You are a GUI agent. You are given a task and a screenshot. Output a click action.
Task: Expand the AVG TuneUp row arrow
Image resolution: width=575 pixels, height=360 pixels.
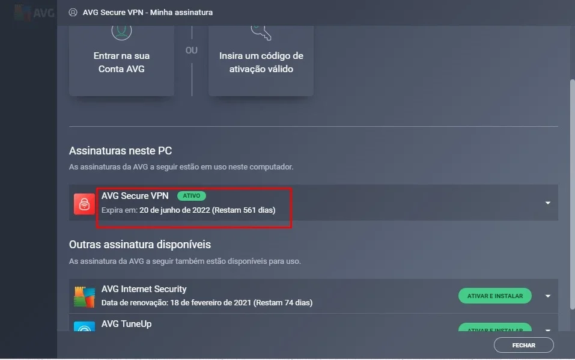(547, 329)
